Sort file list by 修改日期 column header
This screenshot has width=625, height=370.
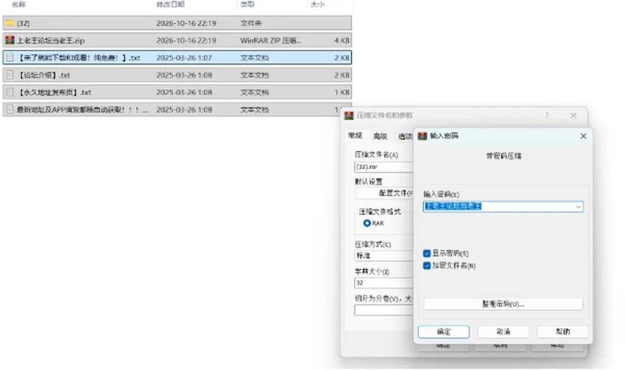171,5
